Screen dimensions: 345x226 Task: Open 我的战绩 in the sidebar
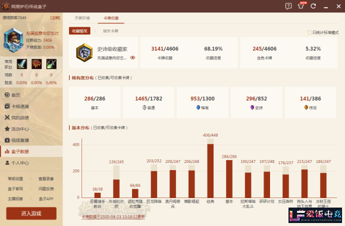pos(32,118)
